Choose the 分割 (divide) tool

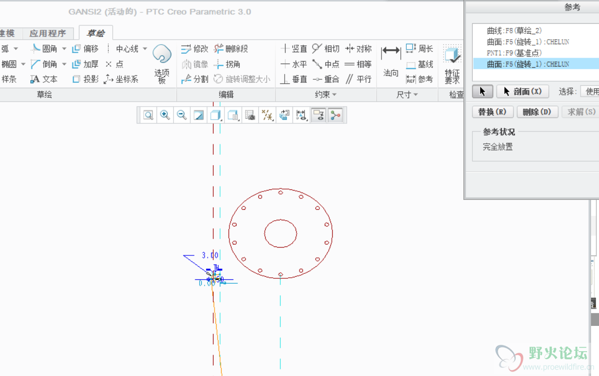coord(195,79)
